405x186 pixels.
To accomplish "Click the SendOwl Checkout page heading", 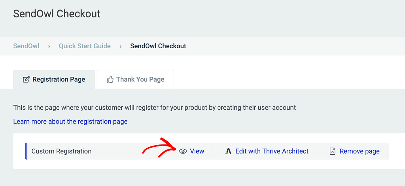I will pos(57,14).
